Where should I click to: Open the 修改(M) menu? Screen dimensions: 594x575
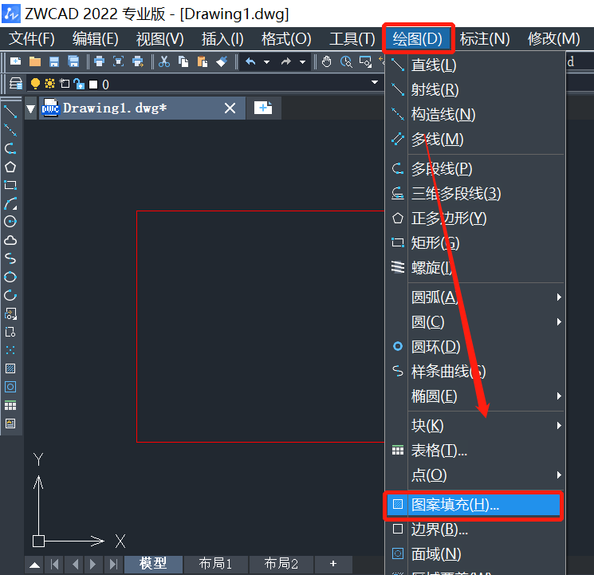coord(554,38)
